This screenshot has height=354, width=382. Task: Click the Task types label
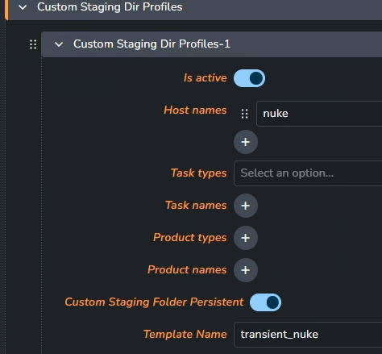click(199, 173)
